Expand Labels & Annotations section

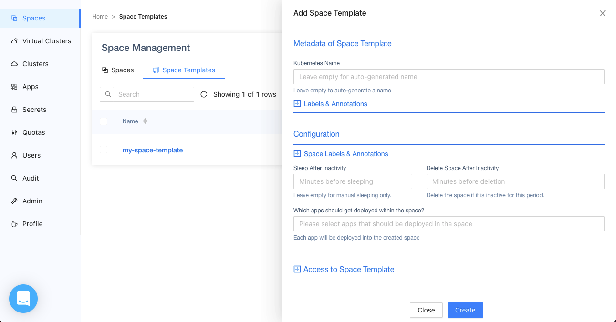click(297, 104)
